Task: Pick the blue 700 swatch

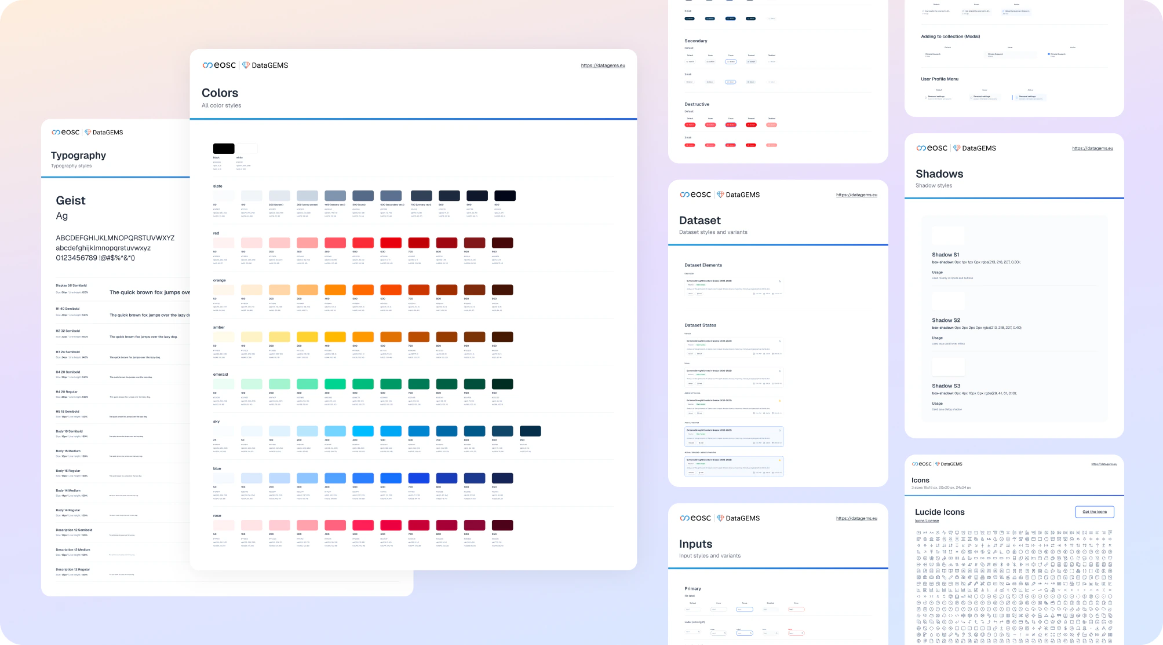Action: (x=419, y=478)
